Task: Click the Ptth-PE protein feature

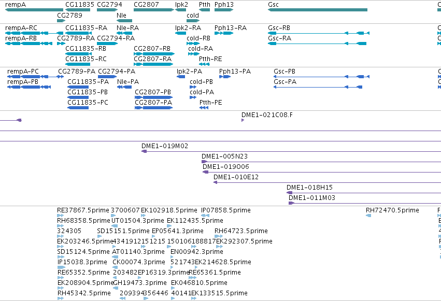Action: tap(204, 108)
